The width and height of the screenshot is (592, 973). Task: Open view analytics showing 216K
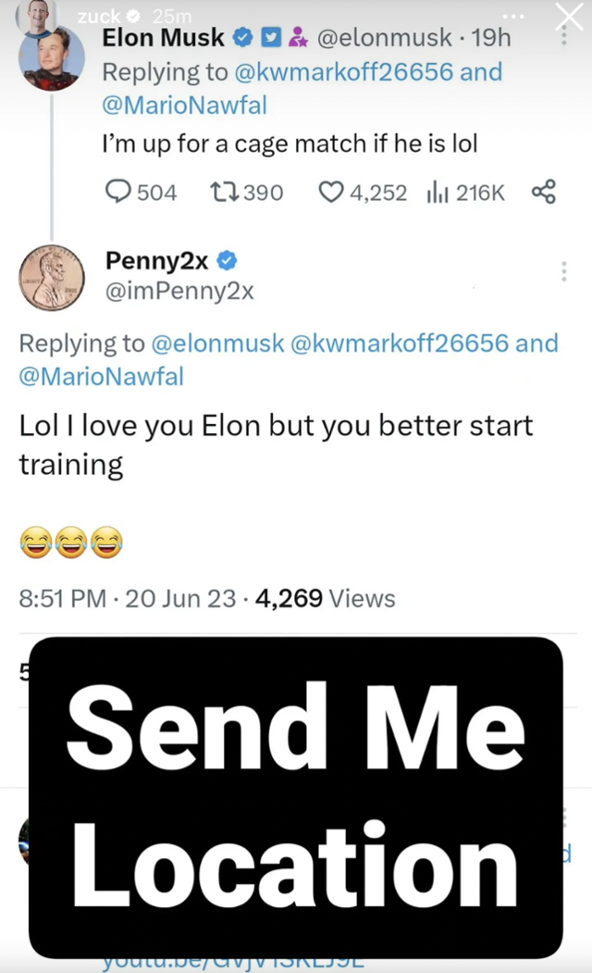pyautogui.click(x=436, y=192)
